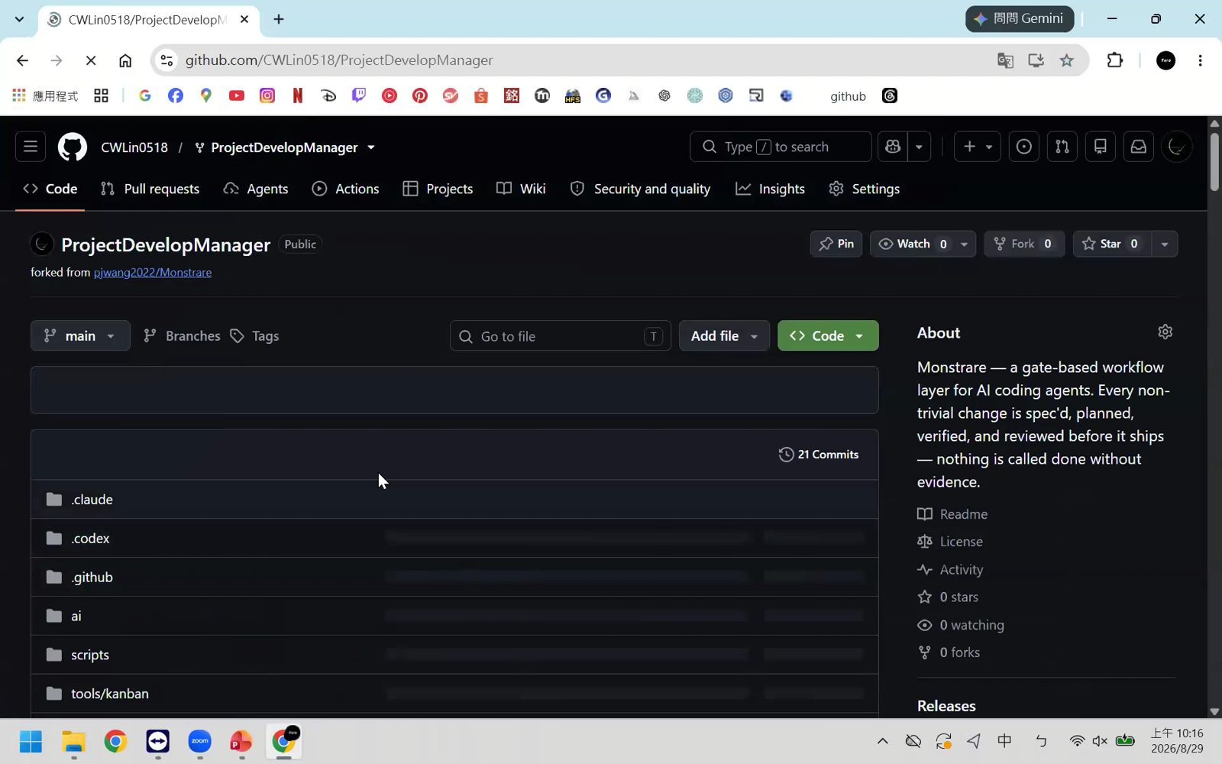Open Wi-Fi network tray icon
Image resolution: width=1222 pixels, height=764 pixels.
tap(1077, 741)
